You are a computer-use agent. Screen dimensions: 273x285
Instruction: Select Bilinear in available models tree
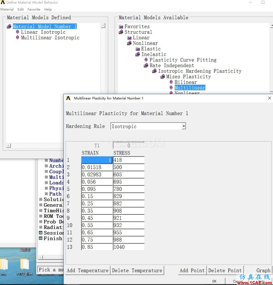coord(186,82)
